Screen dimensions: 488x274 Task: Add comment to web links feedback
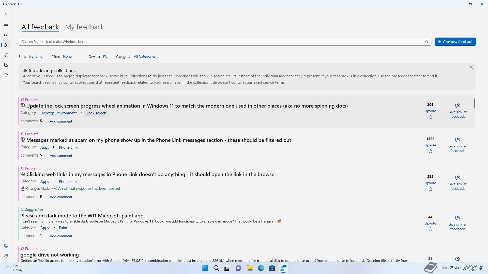tap(61, 197)
